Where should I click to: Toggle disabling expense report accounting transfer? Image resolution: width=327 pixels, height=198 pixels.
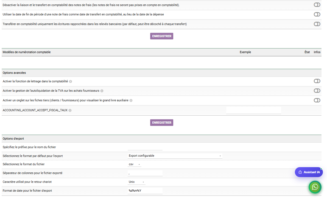click(317, 5)
